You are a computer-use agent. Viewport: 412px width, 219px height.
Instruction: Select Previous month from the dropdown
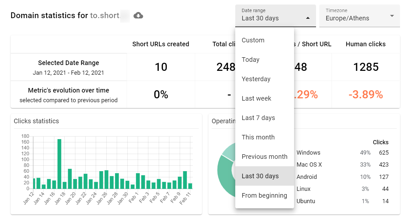[x=264, y=157]
